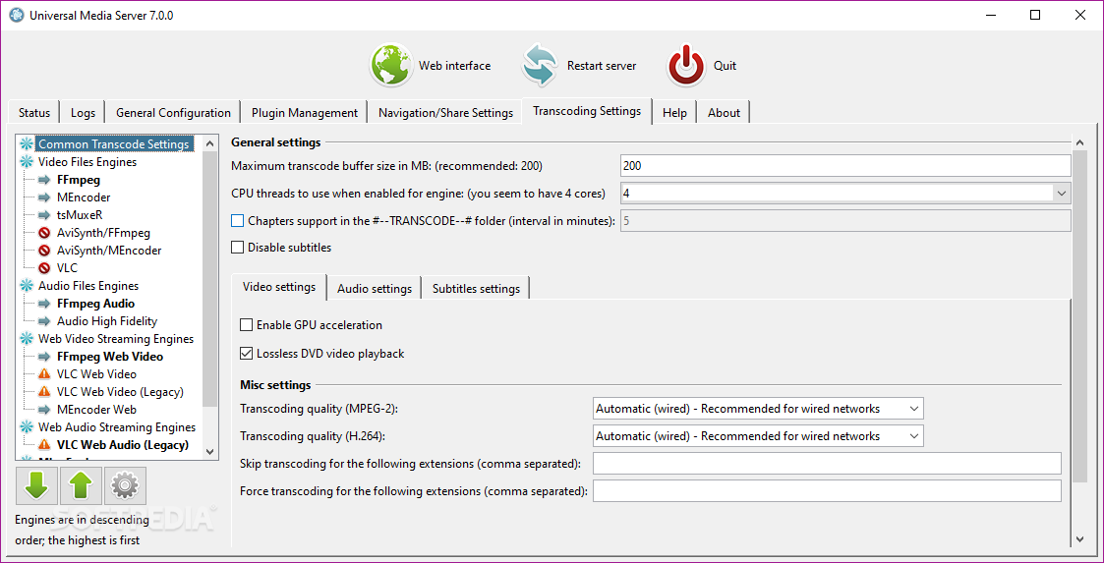Screen dimensions: 1104x563
Task: Open Plugin Management tab
Action: 305,113
